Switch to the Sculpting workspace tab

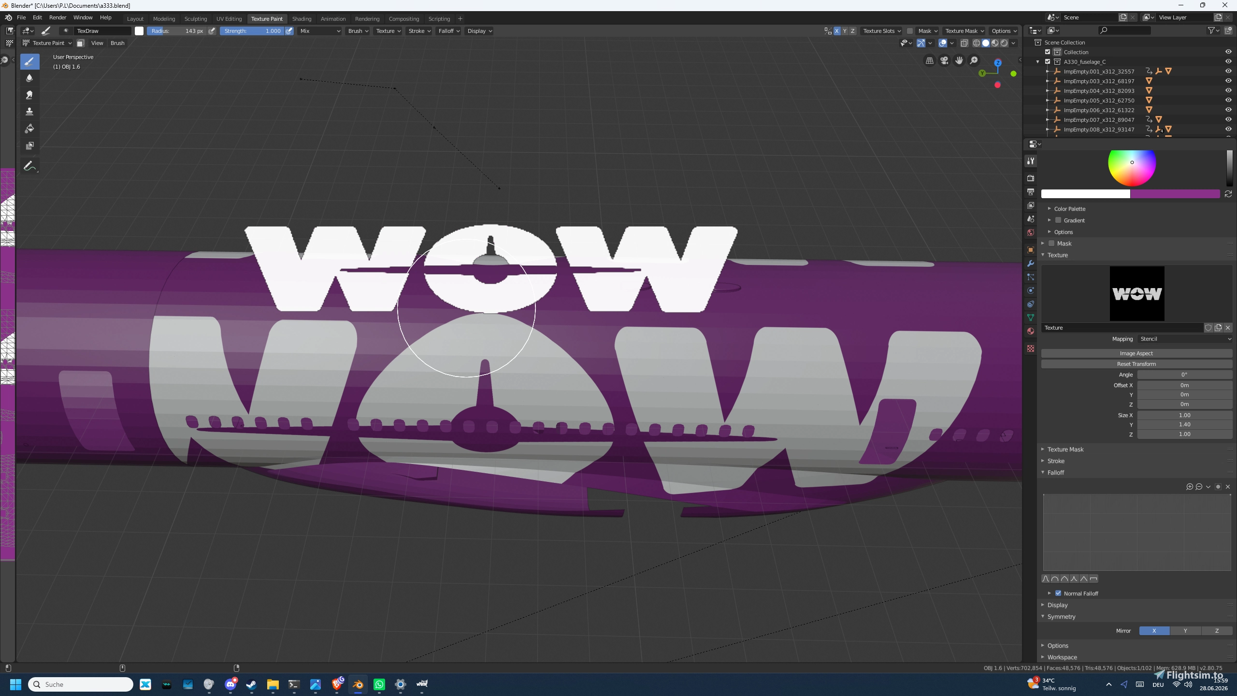click(x=196, y=19)
